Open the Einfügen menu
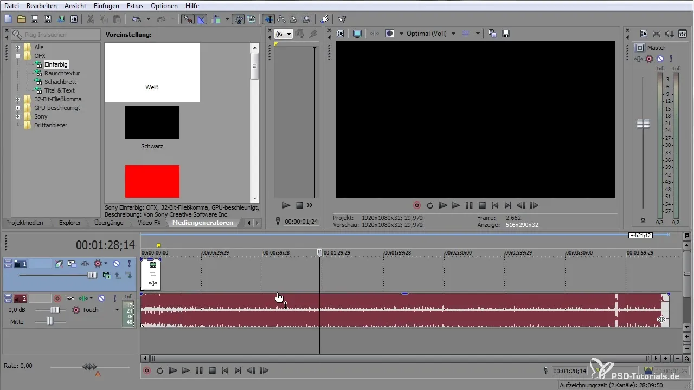 click(106, 5)
